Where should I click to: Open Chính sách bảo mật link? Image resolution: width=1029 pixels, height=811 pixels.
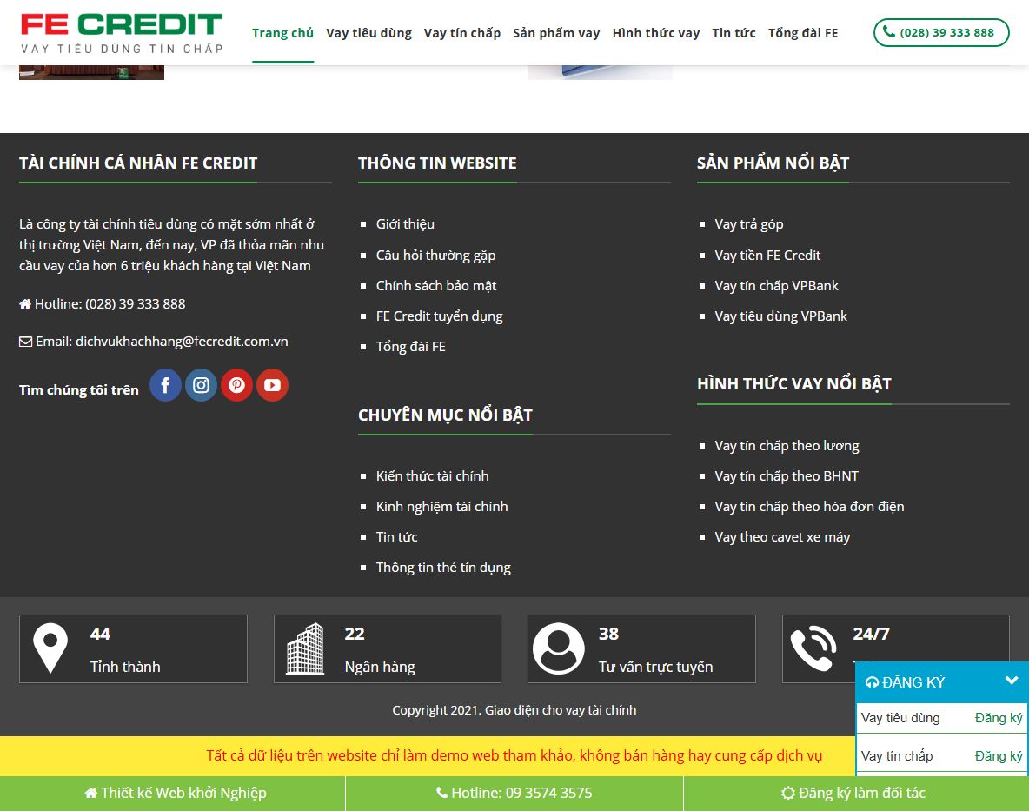click(435, 285)
